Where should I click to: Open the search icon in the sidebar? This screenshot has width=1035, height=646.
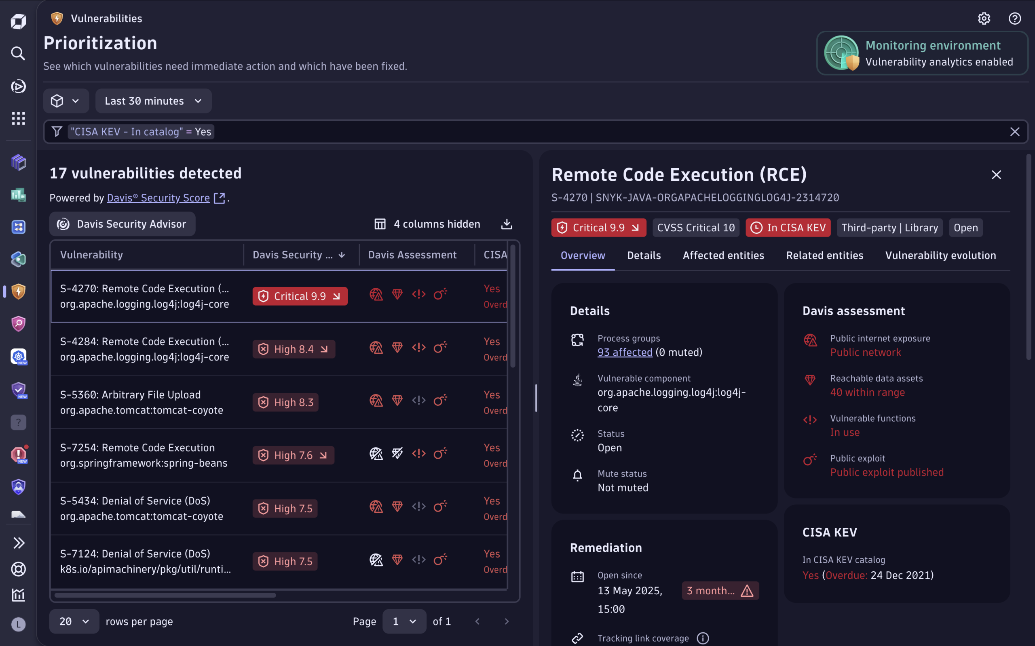[18, 53]
